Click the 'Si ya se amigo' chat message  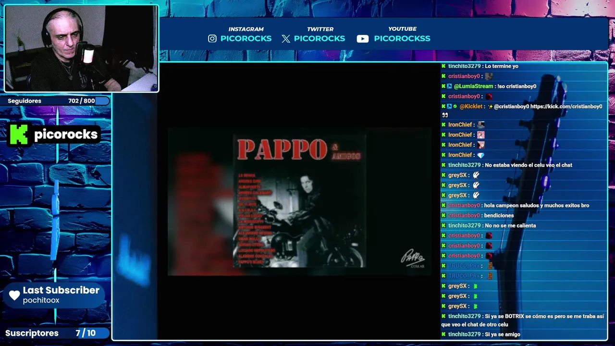pyautogui.click(x=503, y=334)
